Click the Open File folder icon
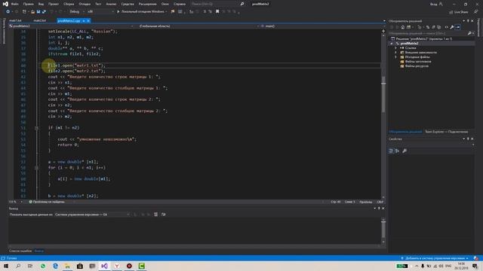The height and width of the screenshot is (271, 483). [x=32, y=12]
